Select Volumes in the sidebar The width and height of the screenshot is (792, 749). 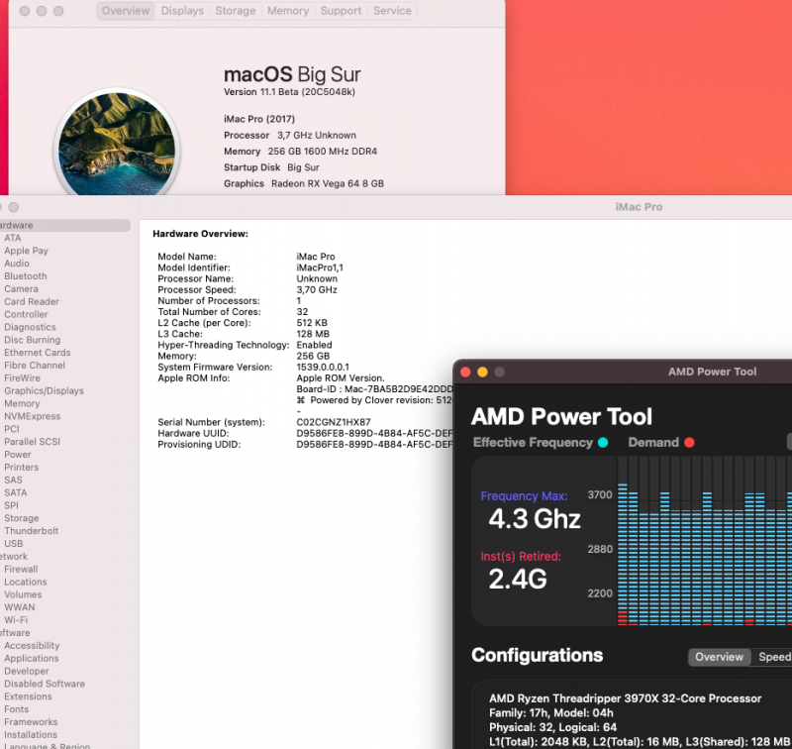tap(23, 594)
